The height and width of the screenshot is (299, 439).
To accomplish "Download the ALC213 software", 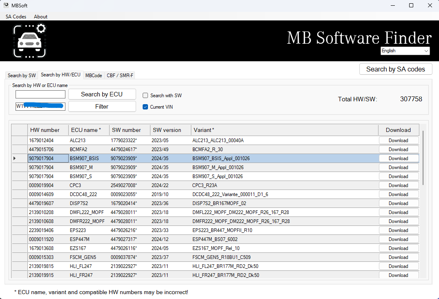I will coord(399,140).
